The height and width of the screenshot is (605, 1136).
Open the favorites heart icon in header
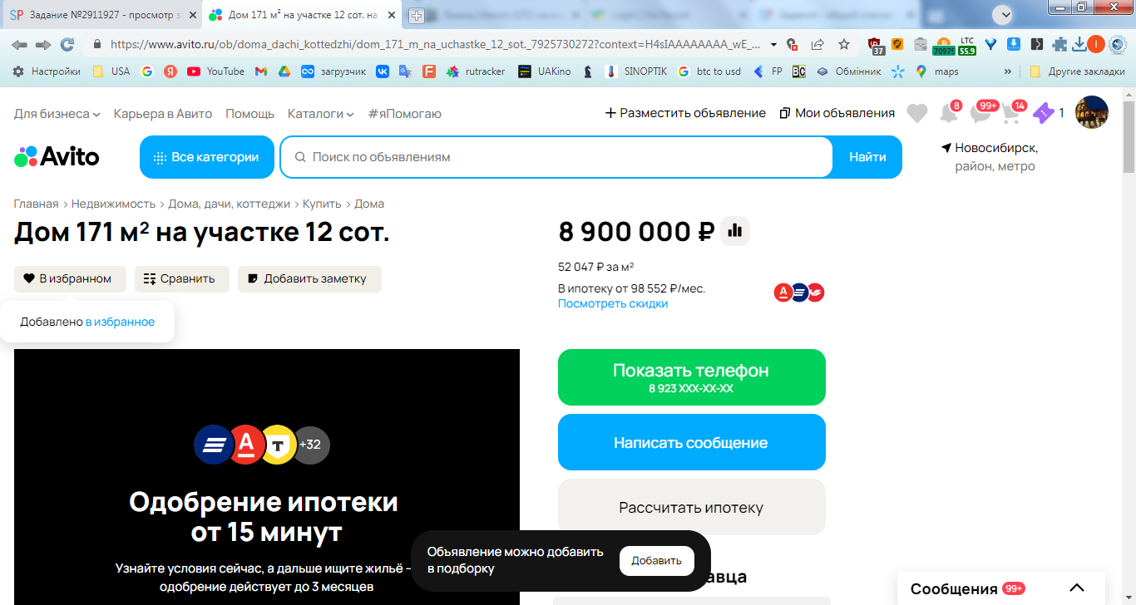pyautogui.click(x=917, y=113)
